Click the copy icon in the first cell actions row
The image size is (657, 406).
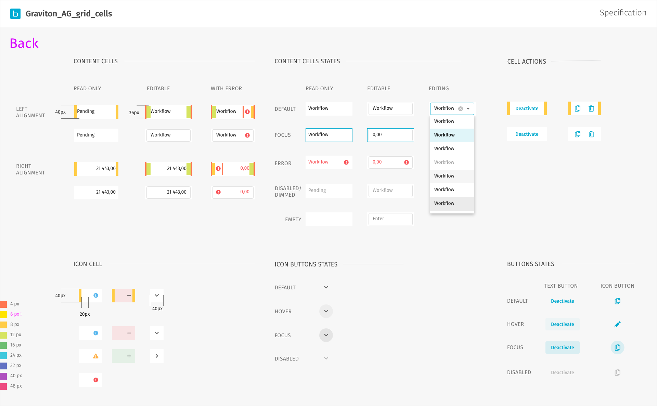click(578, 108)
